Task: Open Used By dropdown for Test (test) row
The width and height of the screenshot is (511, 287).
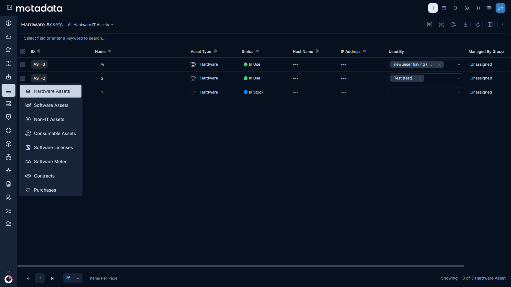Action: point(459,78)
